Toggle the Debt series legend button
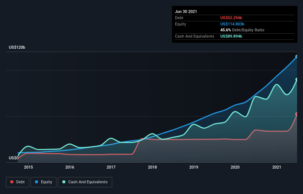Image resolution: width=303 pixels, height=194 pixels. (17, 182)
